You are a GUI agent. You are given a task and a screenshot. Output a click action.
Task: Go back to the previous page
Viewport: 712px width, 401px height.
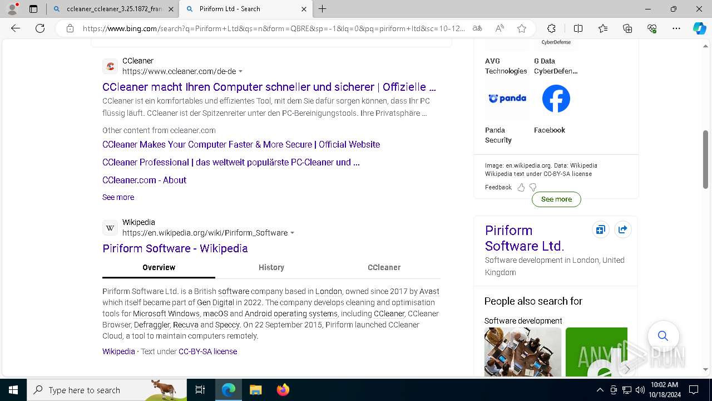coord(16,28)
